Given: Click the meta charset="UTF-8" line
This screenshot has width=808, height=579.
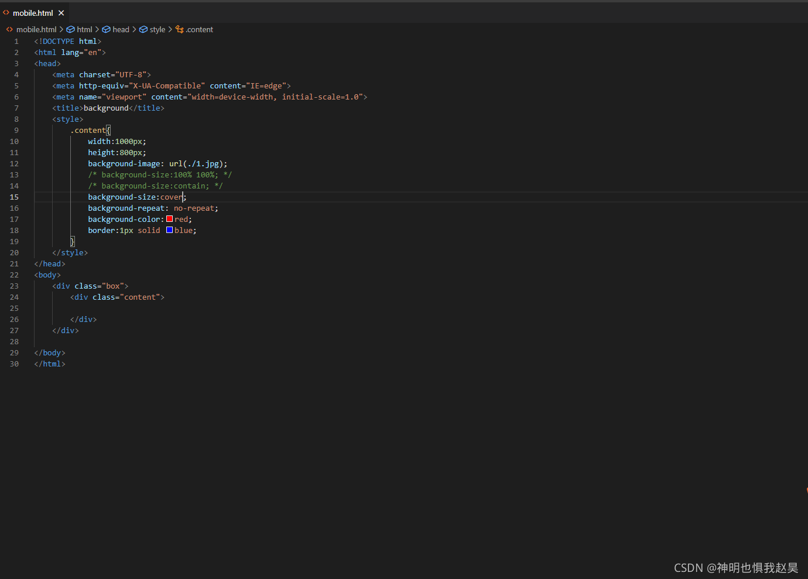Looking at the screenshot, I should pos(102,75).
